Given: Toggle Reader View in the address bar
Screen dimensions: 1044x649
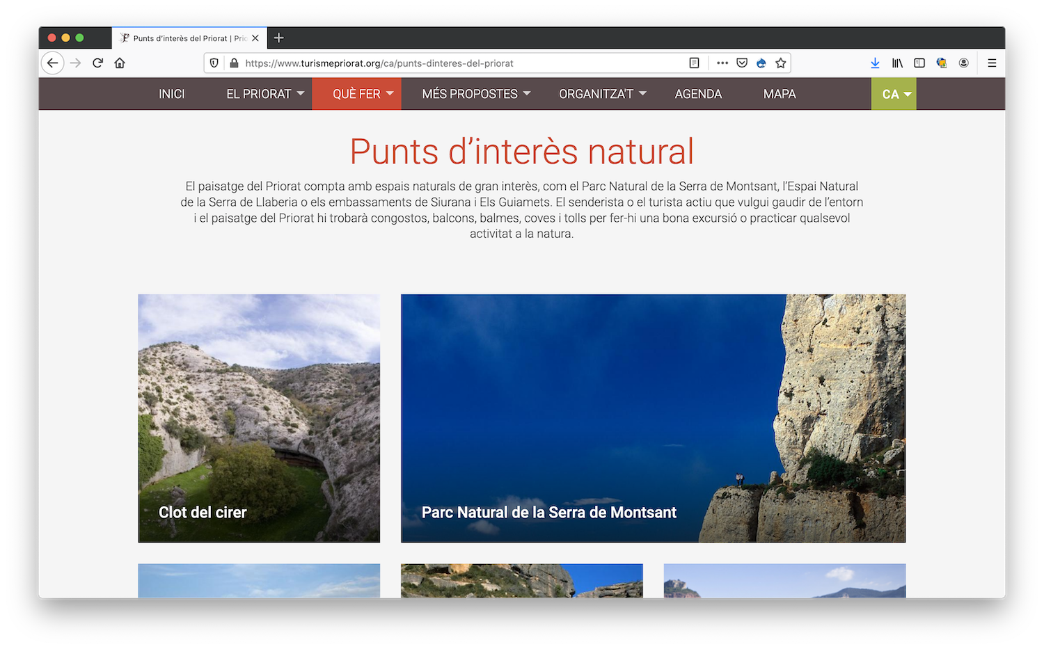Looking at the screenshot, I should 694,63.
